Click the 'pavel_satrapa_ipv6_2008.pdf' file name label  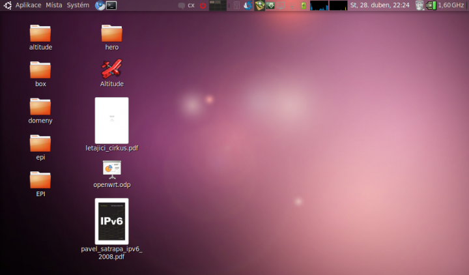[111, 253]
